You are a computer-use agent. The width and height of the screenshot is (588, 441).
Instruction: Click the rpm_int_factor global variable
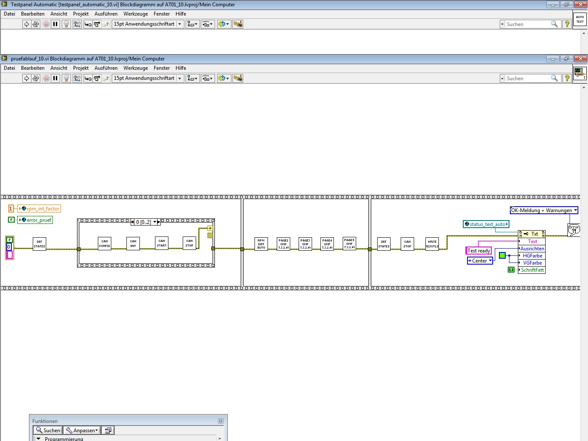[39, 209]
